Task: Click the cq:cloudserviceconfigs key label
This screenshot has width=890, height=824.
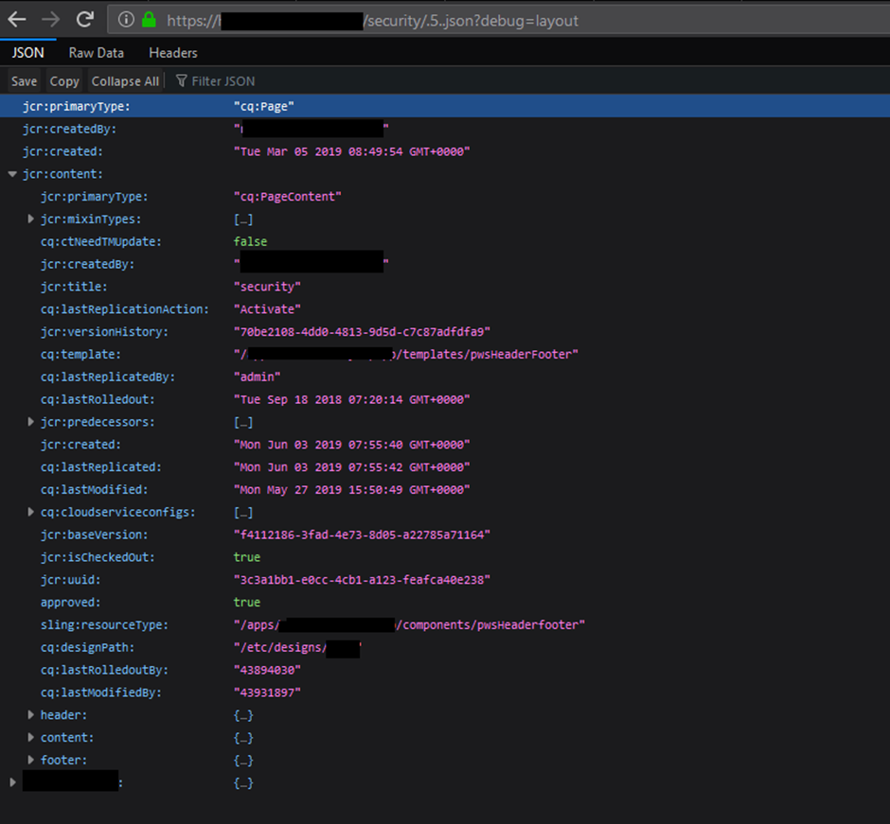Action: point(118,512)
